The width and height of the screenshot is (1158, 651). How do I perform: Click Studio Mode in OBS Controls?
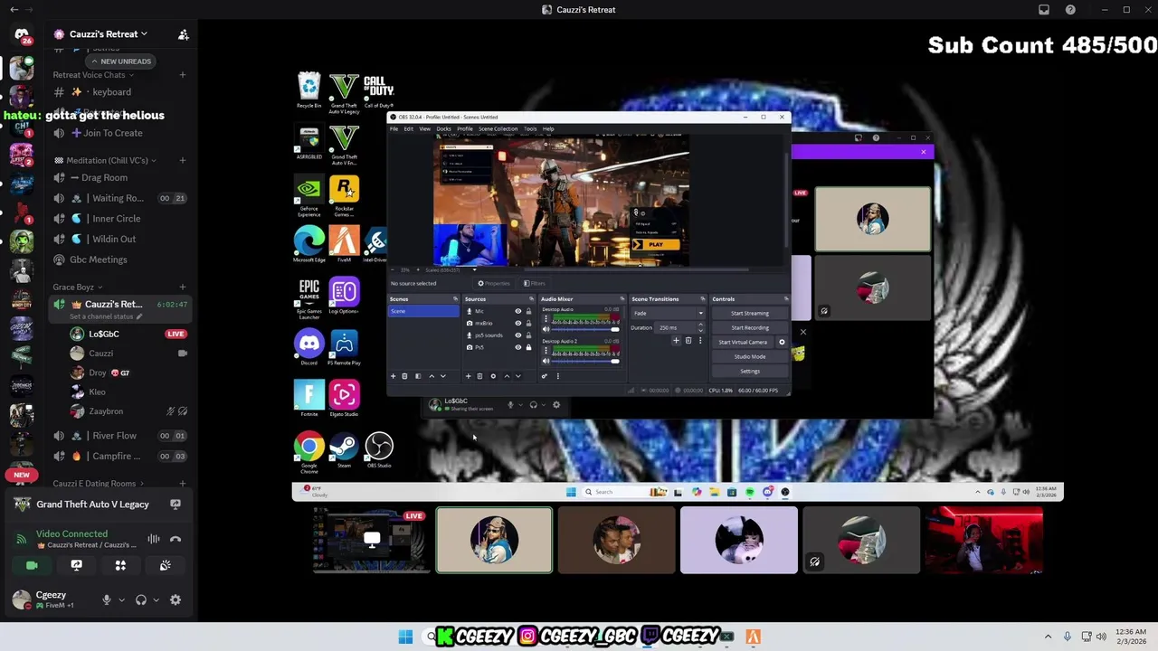[750, 356]
